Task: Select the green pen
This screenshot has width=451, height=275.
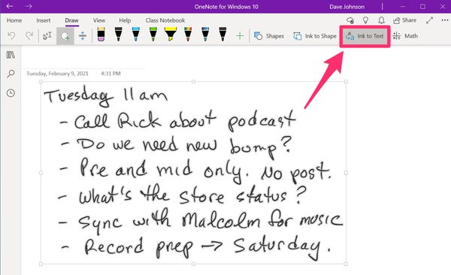Action: (153, 35)
